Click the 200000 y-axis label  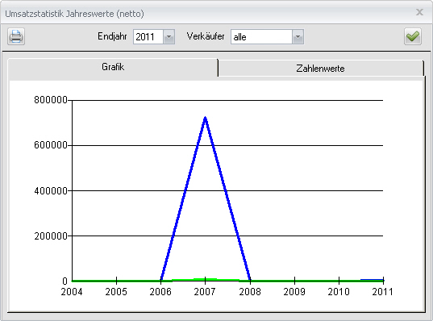click(x=51, y=236)
